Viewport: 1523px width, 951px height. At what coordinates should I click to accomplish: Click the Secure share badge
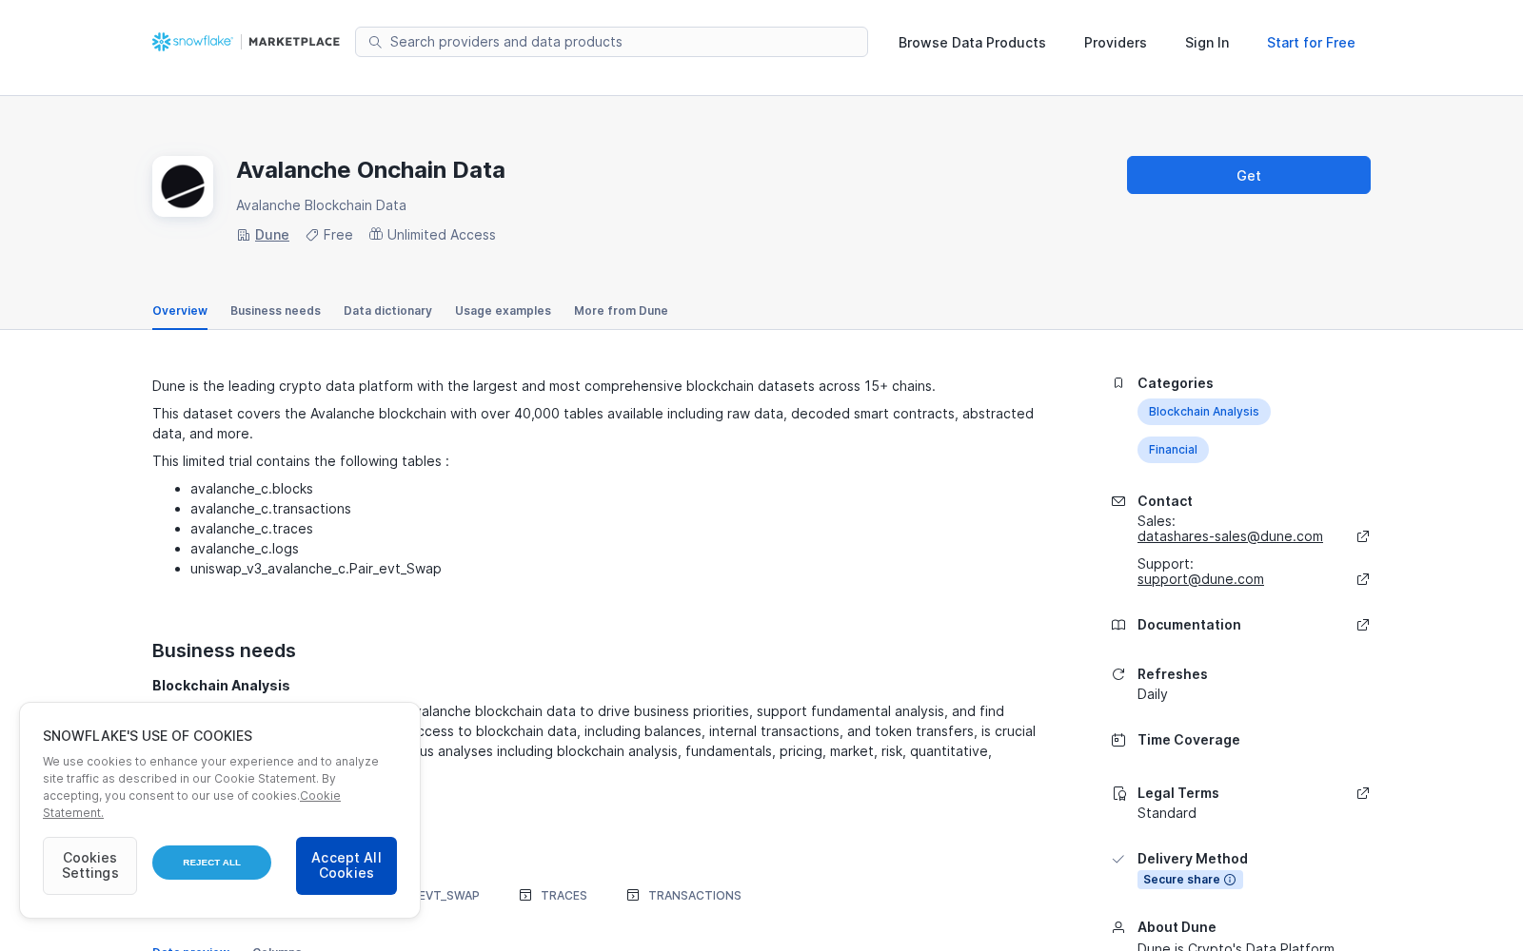point(1190,880)
